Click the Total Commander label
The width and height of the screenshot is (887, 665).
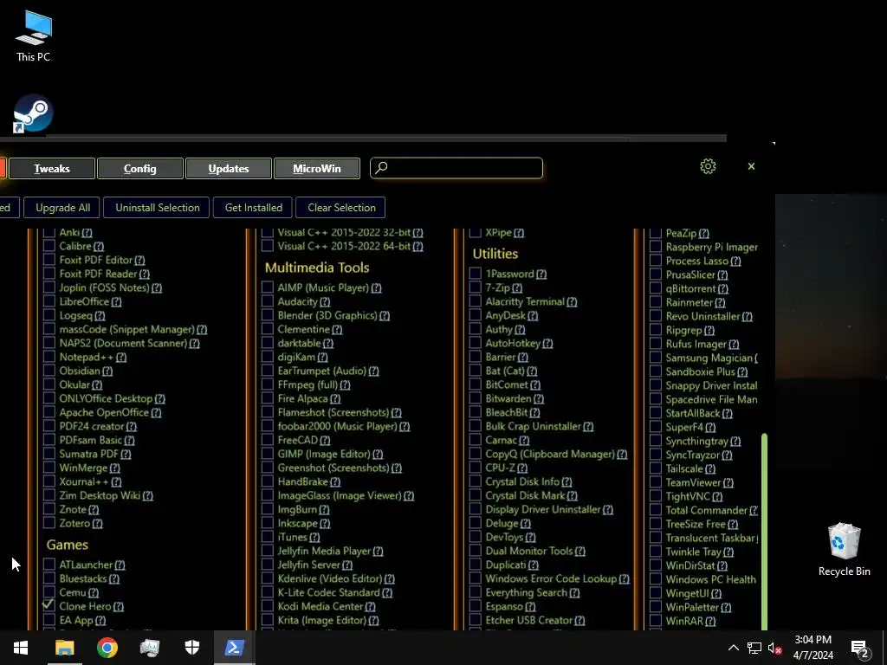(707, 510)
